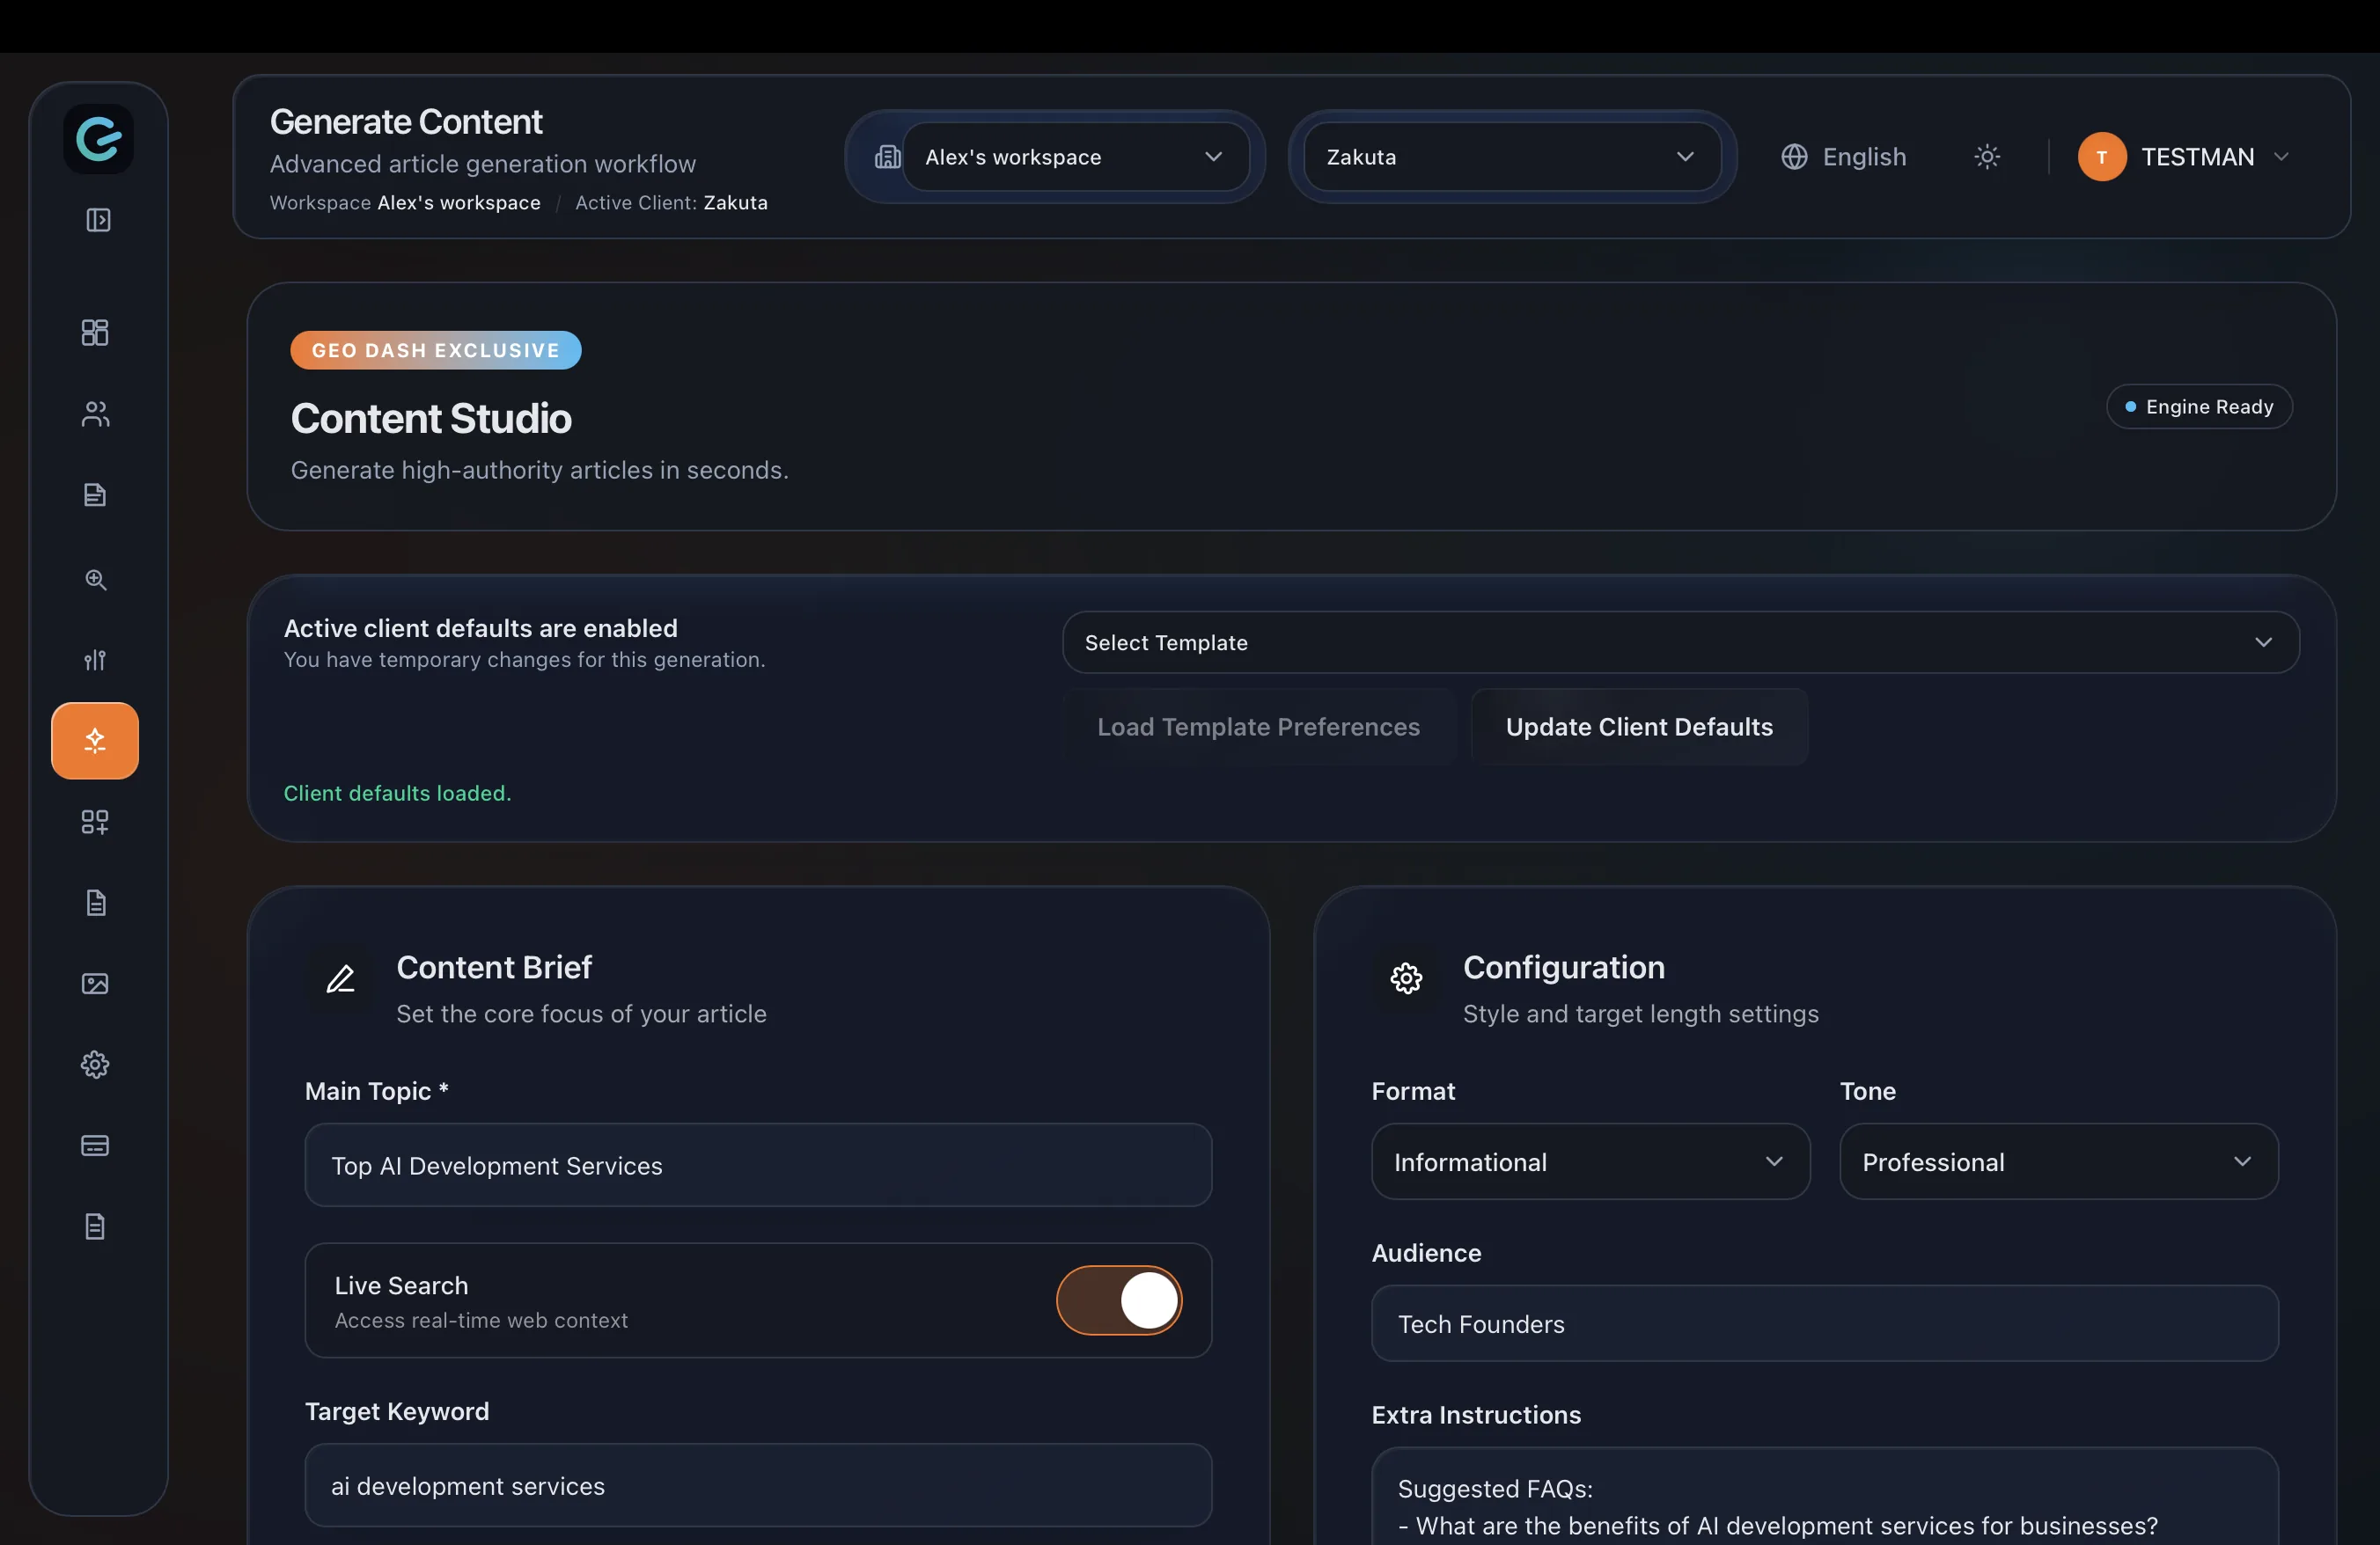
Task: Open the bottom document icon in sidebar
Action: 95,1226
